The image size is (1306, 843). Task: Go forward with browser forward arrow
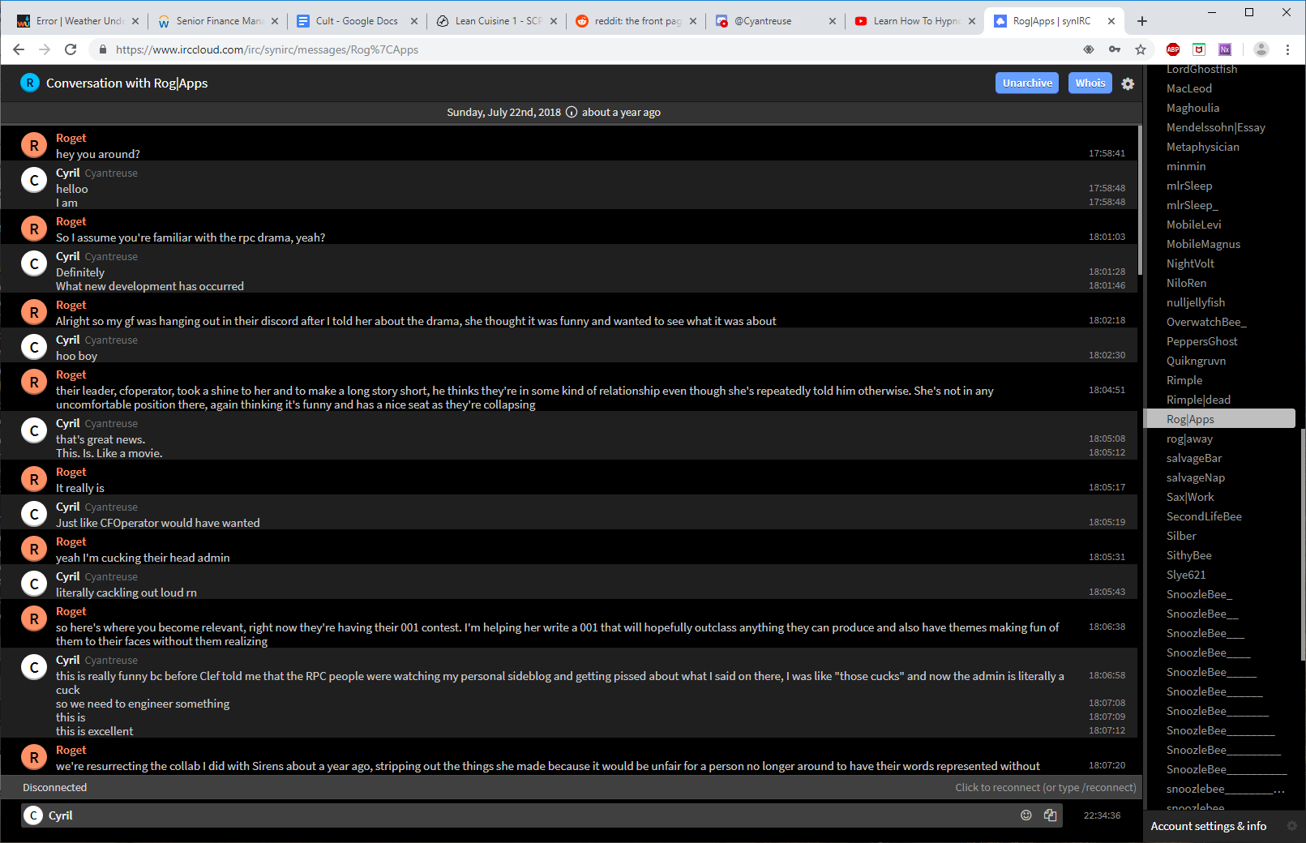(45, 49)
